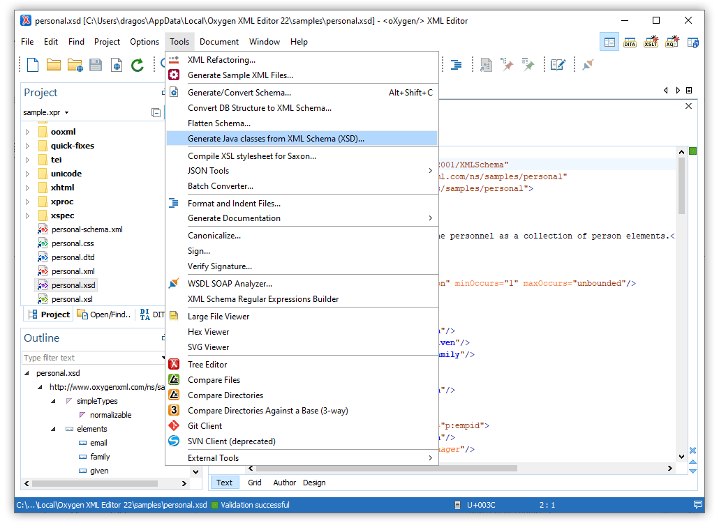Open the JSON Tools submenu
Viewport: 719px width, 523px height.
[302, 171]
